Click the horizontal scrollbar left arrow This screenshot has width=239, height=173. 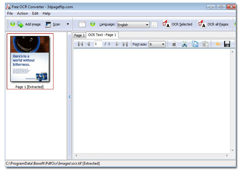[76, 155]
